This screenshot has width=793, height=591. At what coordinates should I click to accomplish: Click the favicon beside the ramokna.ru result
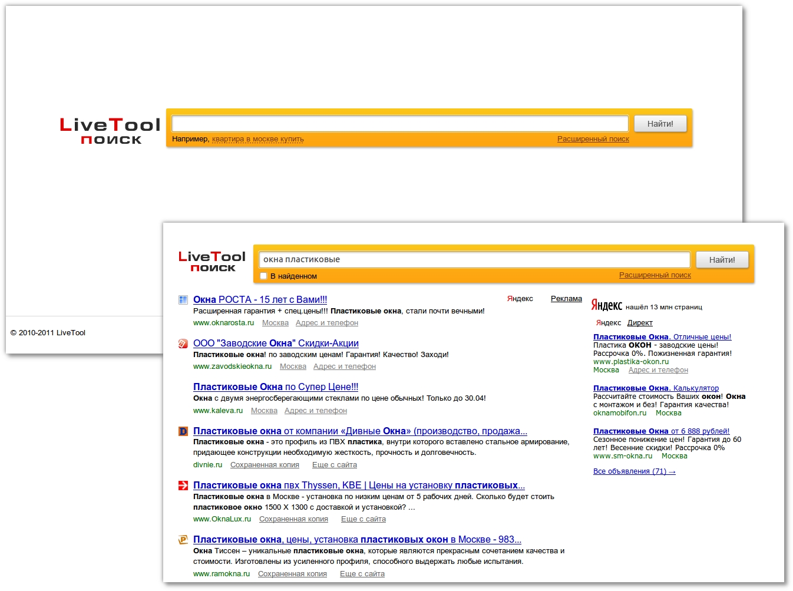click(x=183, y=540)
